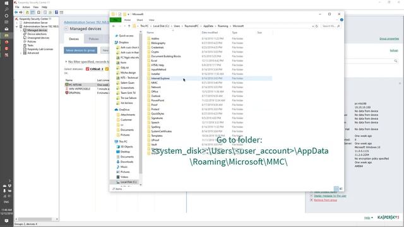Viewport: 404px width, 227px height.
Task: Click Move devices to group button
Action: tap(81, 50)
